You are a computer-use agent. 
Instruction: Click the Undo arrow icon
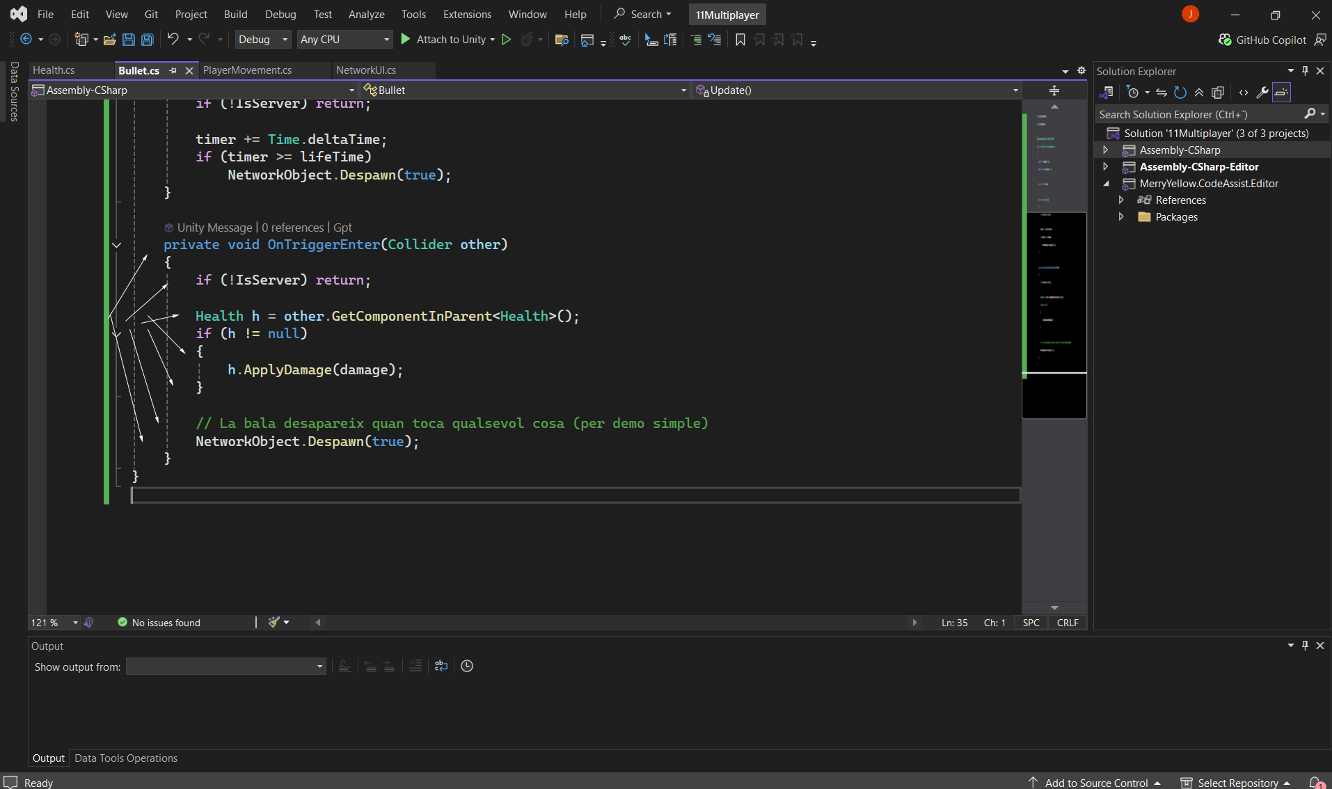click(x=173, y=40)
